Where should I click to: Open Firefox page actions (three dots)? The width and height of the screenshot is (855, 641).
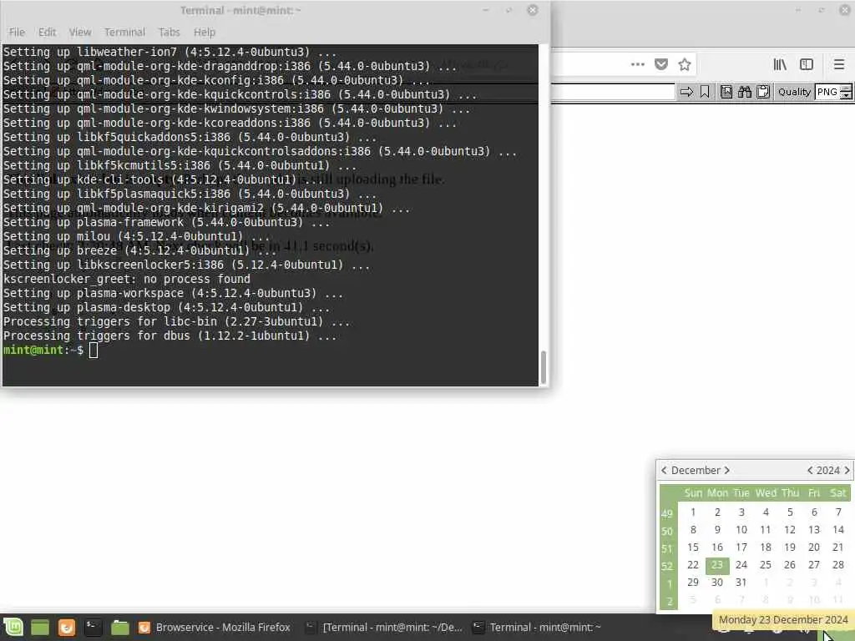click(x=637, y=64)
